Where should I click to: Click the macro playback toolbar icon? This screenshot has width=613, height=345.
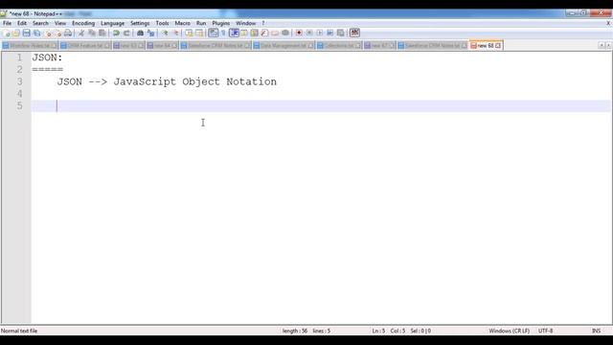pos(320,34)
